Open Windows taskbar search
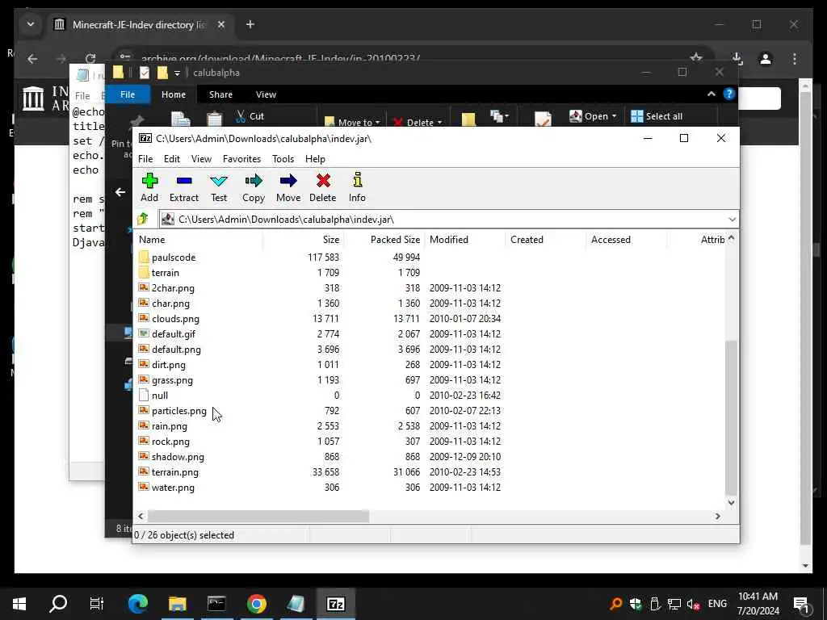827x620 pixels. point(58,604)
